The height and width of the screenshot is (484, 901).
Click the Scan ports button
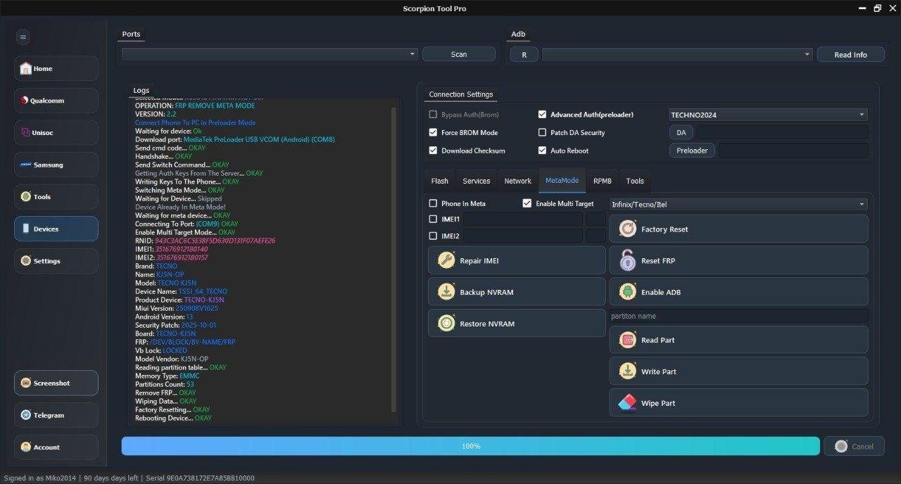459,54
